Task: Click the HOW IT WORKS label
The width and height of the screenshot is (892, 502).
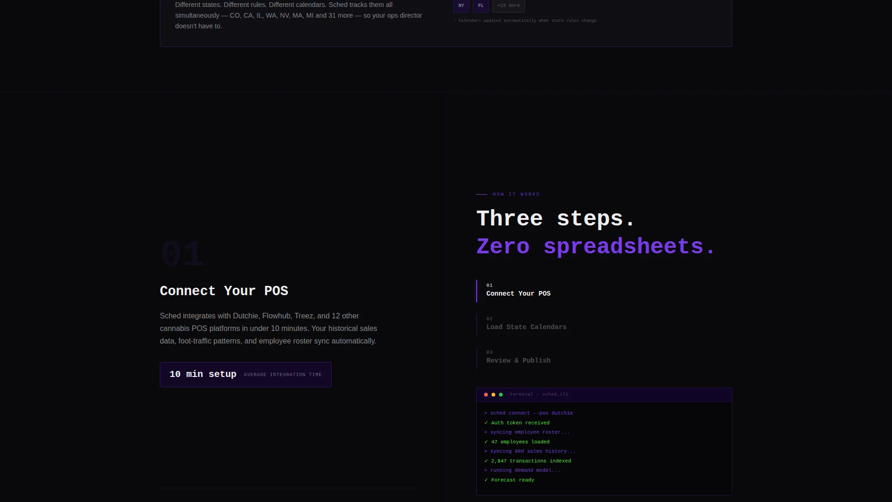Action: [516, 194]
